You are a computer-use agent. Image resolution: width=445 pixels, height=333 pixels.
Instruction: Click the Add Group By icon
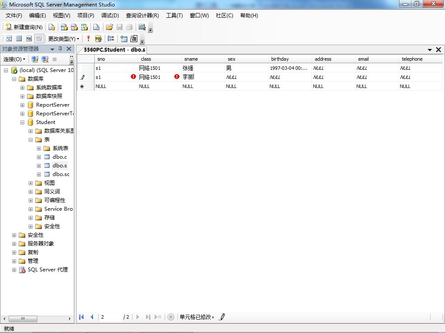[111, 39]
